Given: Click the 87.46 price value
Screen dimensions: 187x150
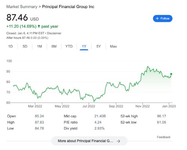Looking at the screenshot, I should point(17,18).
